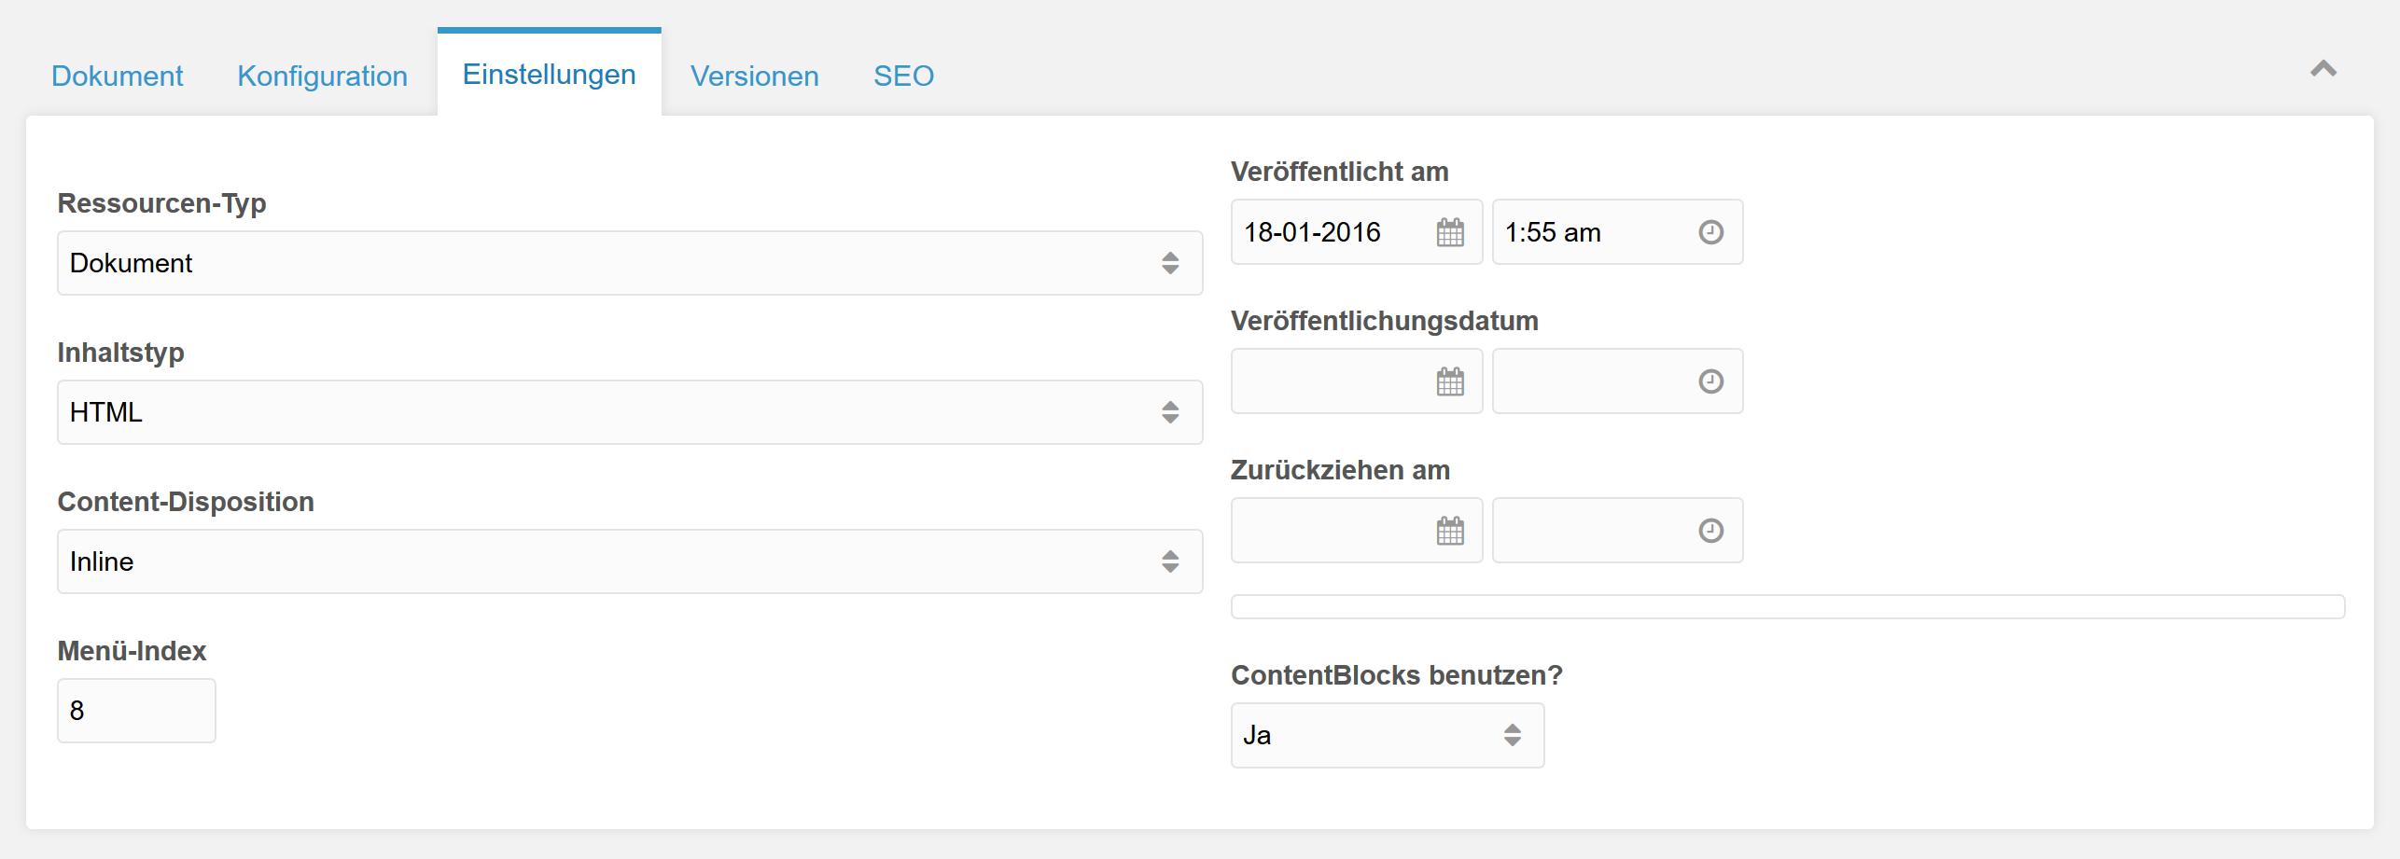Open the calendar picker for Veröffentlicht am
The width and height of the screenshot is (2400, 859).
1449,232
